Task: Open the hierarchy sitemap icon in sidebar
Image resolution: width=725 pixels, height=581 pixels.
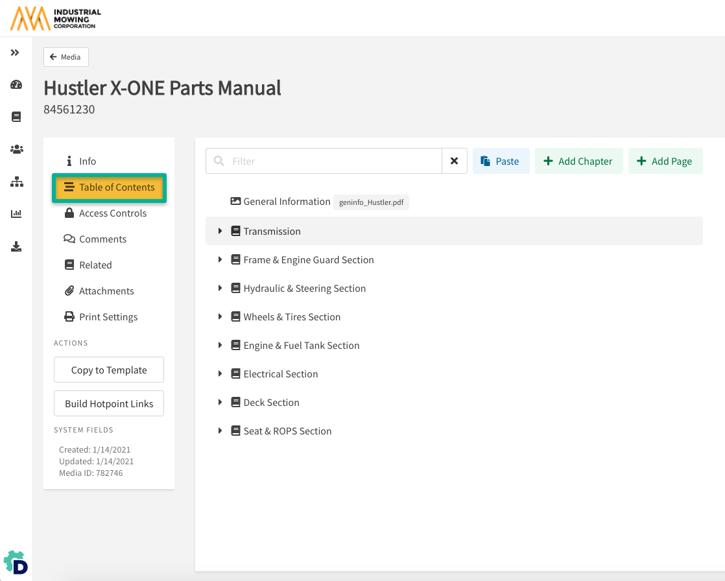Action: tap(16, 182)
